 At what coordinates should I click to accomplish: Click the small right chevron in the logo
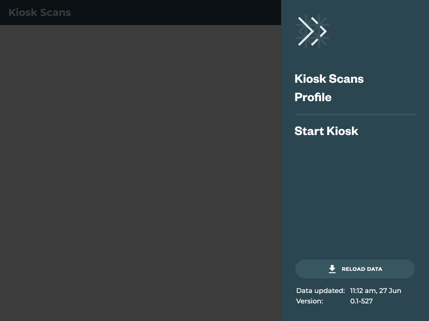[323, 31]
